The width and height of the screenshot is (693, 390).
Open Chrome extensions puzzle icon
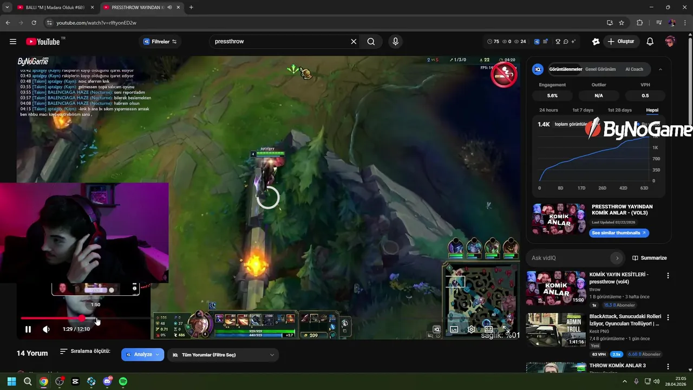coord(640,23)
